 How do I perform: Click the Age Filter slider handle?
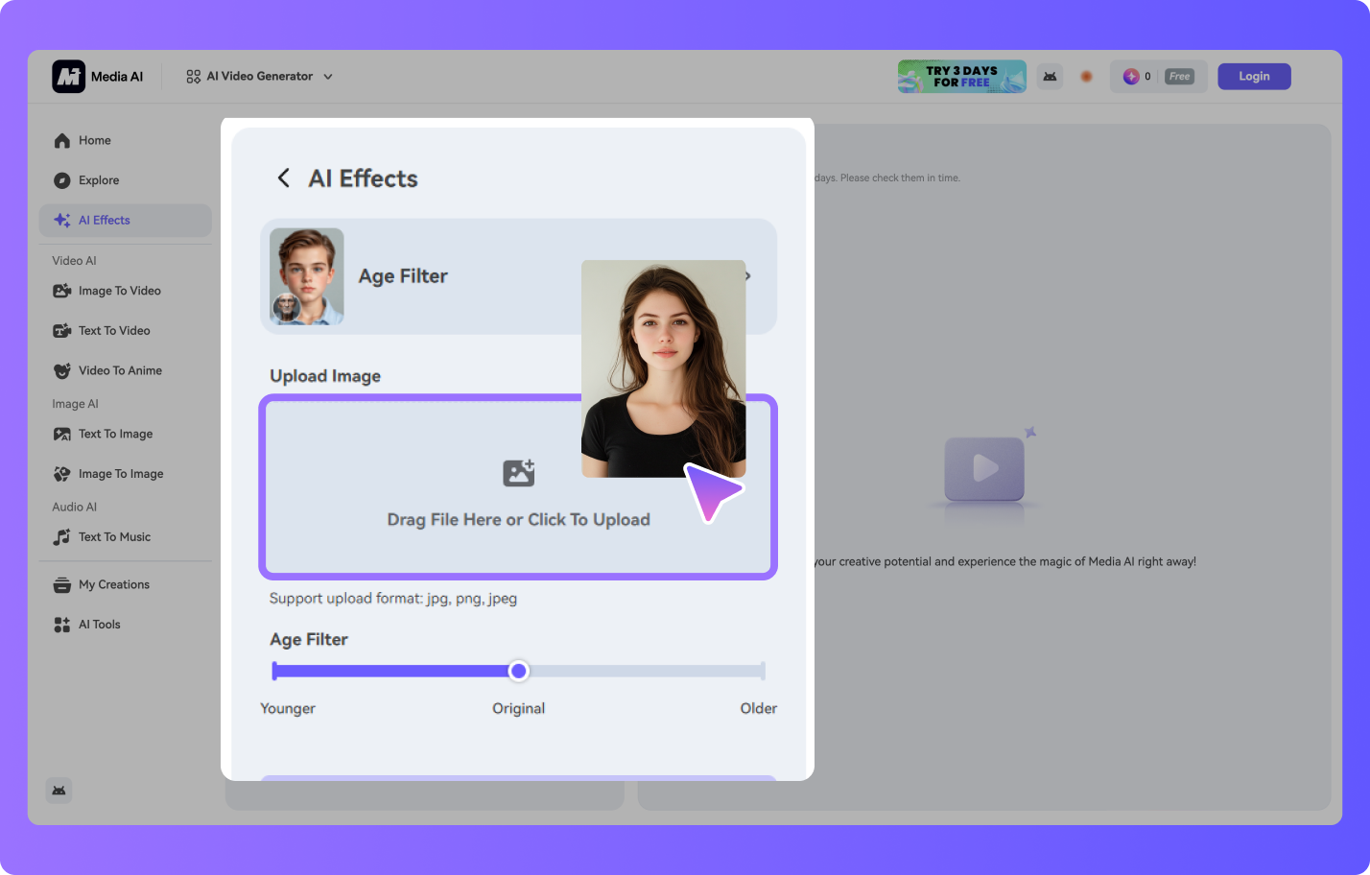(x=518, y=671)
